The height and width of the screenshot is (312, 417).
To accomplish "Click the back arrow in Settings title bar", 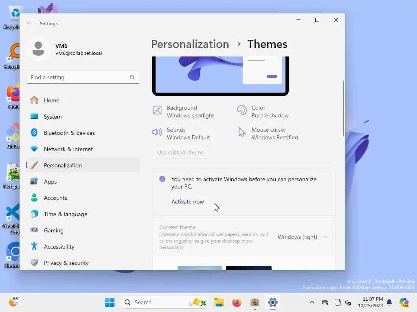I will pos(29,23).
